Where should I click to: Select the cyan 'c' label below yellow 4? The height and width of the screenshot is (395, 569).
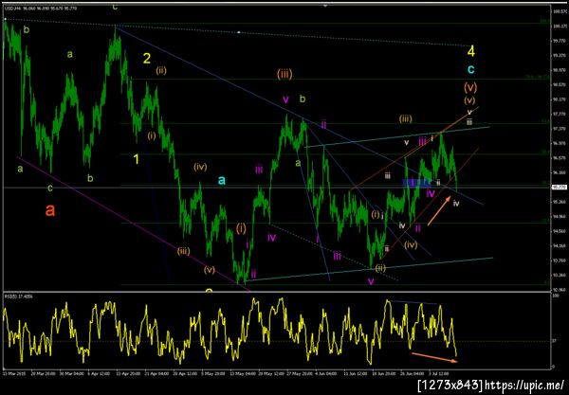click(470, 69)
